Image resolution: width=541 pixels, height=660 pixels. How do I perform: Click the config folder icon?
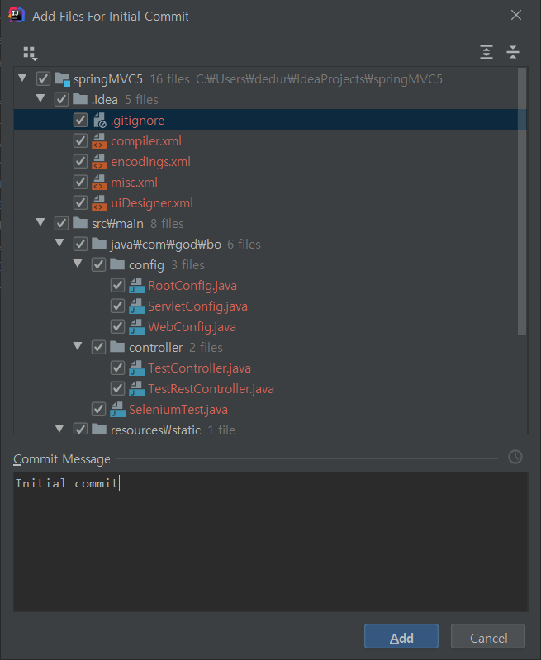coord(117,264)
